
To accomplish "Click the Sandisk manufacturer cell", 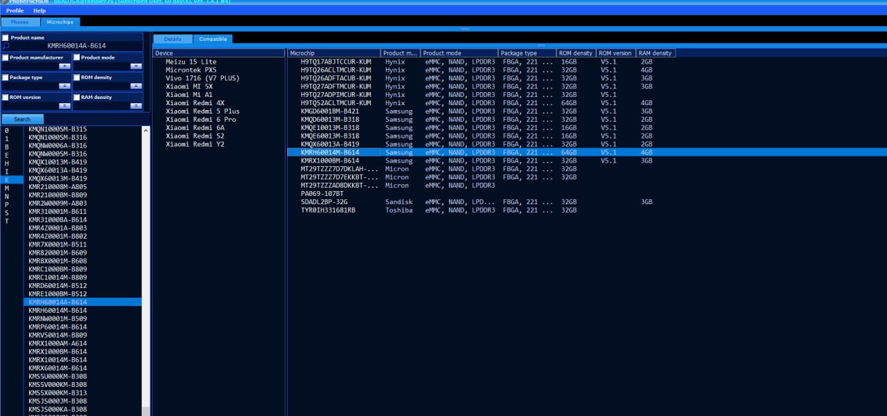I will (398, 202).
